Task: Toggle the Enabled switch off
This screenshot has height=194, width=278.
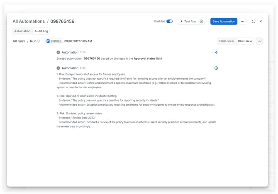Action: click(169, 21)
